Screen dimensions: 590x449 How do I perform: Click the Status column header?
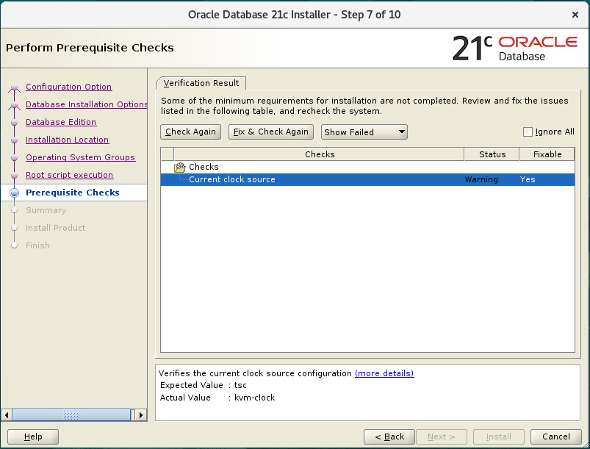[x=492, y=154]
